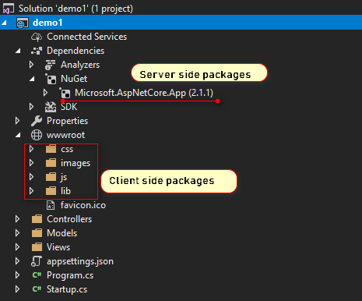This screenshot has height=301, width=362.
Task: Click the Views folder icon
Action: pyautogui.click(x=37, y=247)
